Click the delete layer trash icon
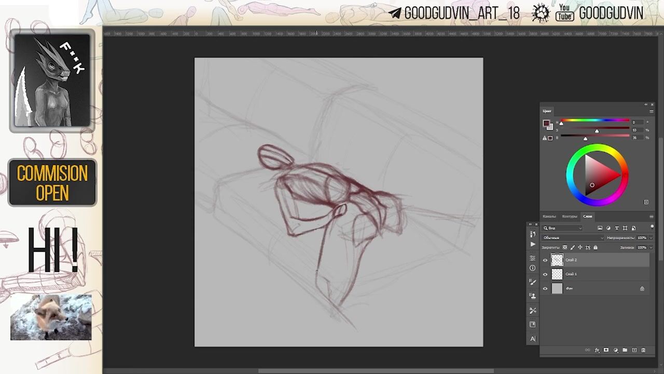Viewport: 664px width, 374px height. tap(643, 350)
